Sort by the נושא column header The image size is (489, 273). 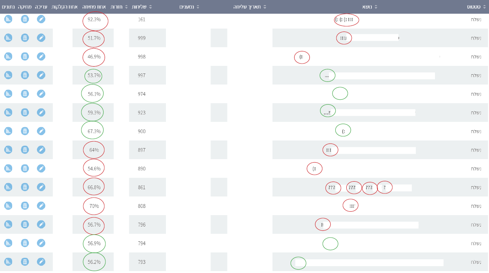368,7
